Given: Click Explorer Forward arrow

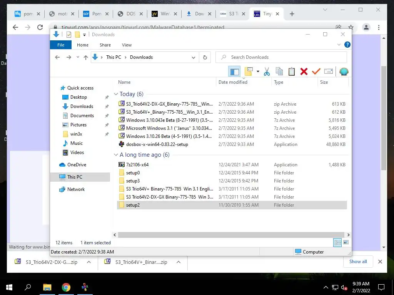Looking at the screenshot, I should tap(68, 58).
